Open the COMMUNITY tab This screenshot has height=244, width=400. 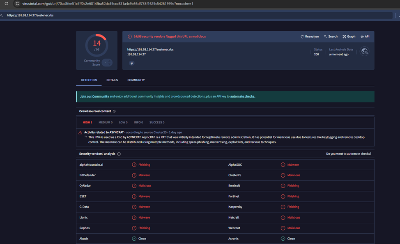pos(136,80)
